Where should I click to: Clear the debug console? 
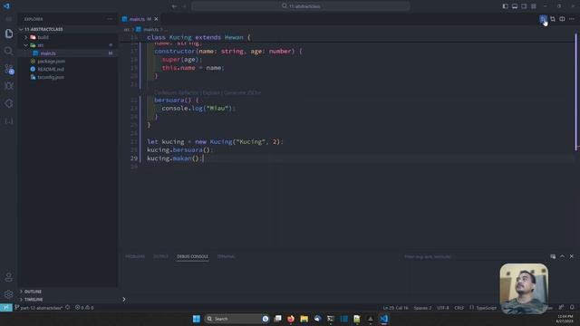553,256
